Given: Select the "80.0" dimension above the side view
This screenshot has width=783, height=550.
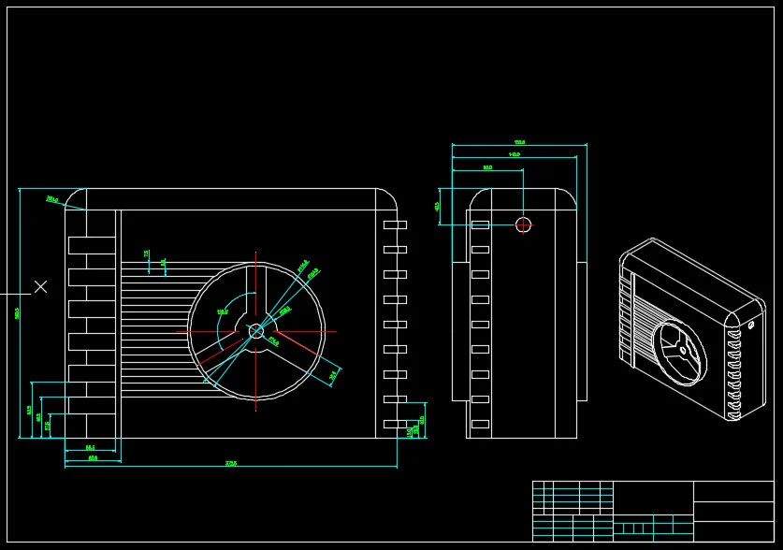Looking at the screenshot, I should (x=488, y=167).
